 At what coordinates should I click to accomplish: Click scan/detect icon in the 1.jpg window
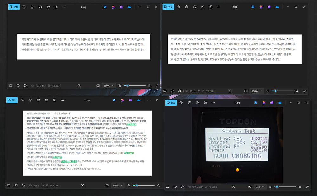click(82, 185)
